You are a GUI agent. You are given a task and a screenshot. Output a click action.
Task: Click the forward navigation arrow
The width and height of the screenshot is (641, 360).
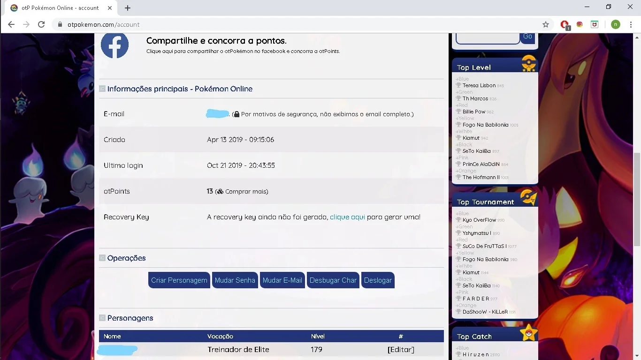click(x=26, y=24)
